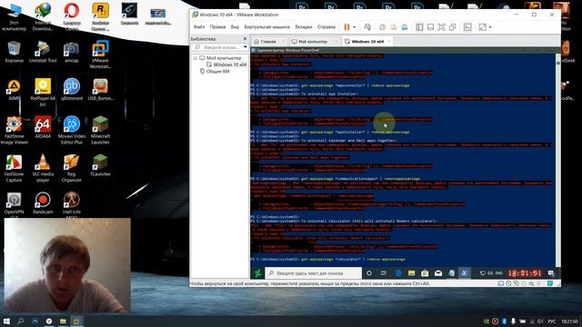
Task: Open the Вид menu
Action: click(x=235, y=27)
